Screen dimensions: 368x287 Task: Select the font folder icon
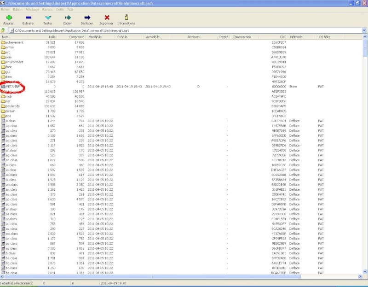tap(3, 67)
